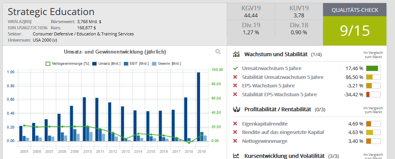Click the Rendite auf das eingesetzte Kapital comparison bar
Screen dimensions: 395x159
pyautogui.click(x=373, y=132)
